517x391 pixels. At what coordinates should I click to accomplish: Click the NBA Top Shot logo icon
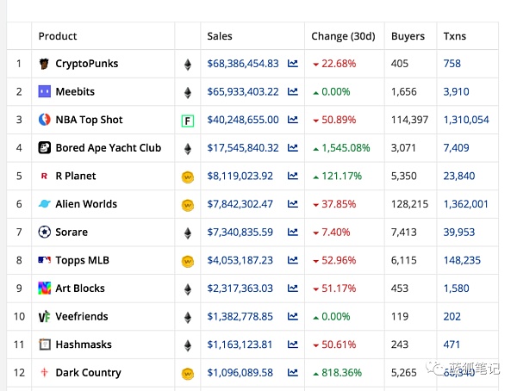[45, 120]
